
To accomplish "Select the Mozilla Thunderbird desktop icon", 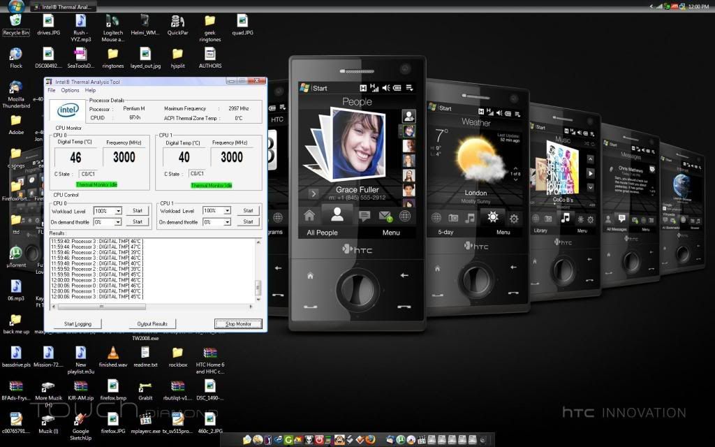I will point(16,95).
